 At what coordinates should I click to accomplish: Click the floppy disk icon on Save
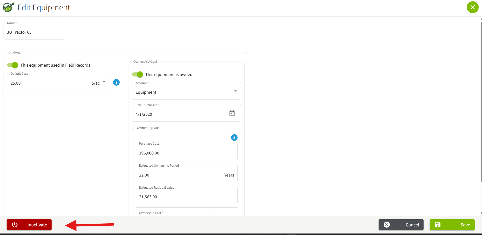pyautogui.click(x=438, y=225)
